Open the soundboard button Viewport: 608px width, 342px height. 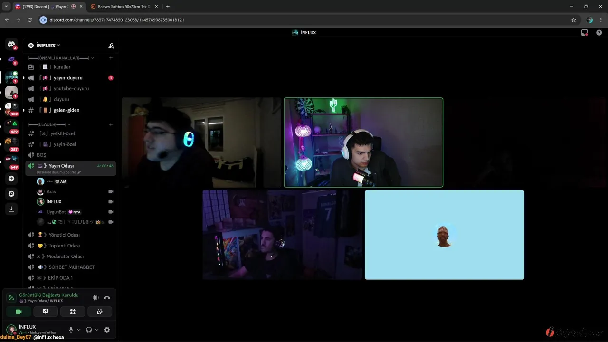tap(100, 312)
